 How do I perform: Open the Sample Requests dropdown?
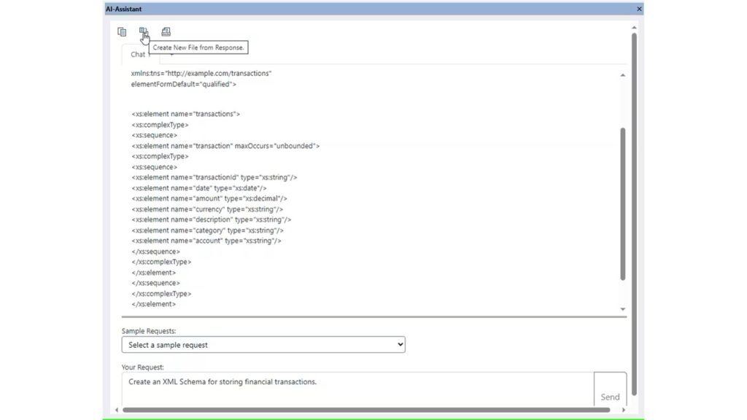pyautogui.click(x=263, y=345)
